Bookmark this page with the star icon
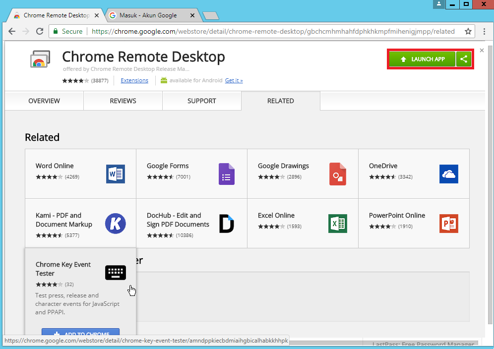 point(468,31)
